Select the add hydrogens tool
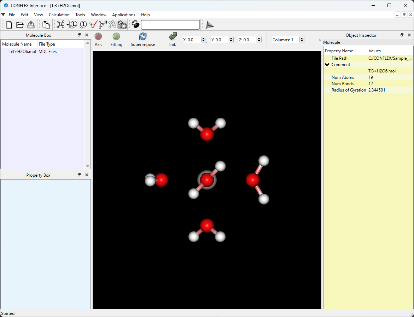Viewport: 414px width, 317px height. [x=102, y=25]
